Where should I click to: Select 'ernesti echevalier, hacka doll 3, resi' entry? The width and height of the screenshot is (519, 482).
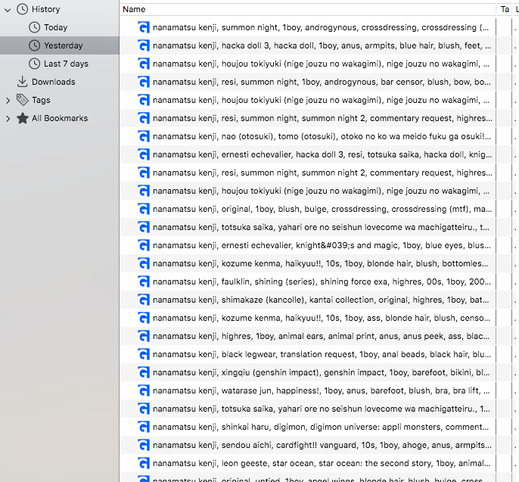pos(308,154)
